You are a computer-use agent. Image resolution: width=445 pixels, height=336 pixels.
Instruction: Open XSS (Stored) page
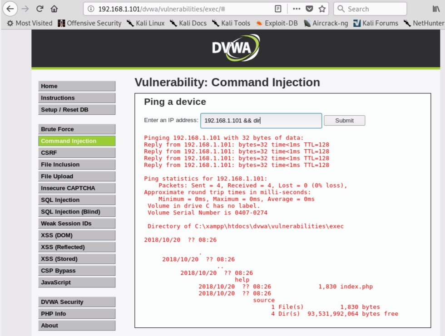click(77, 259)
